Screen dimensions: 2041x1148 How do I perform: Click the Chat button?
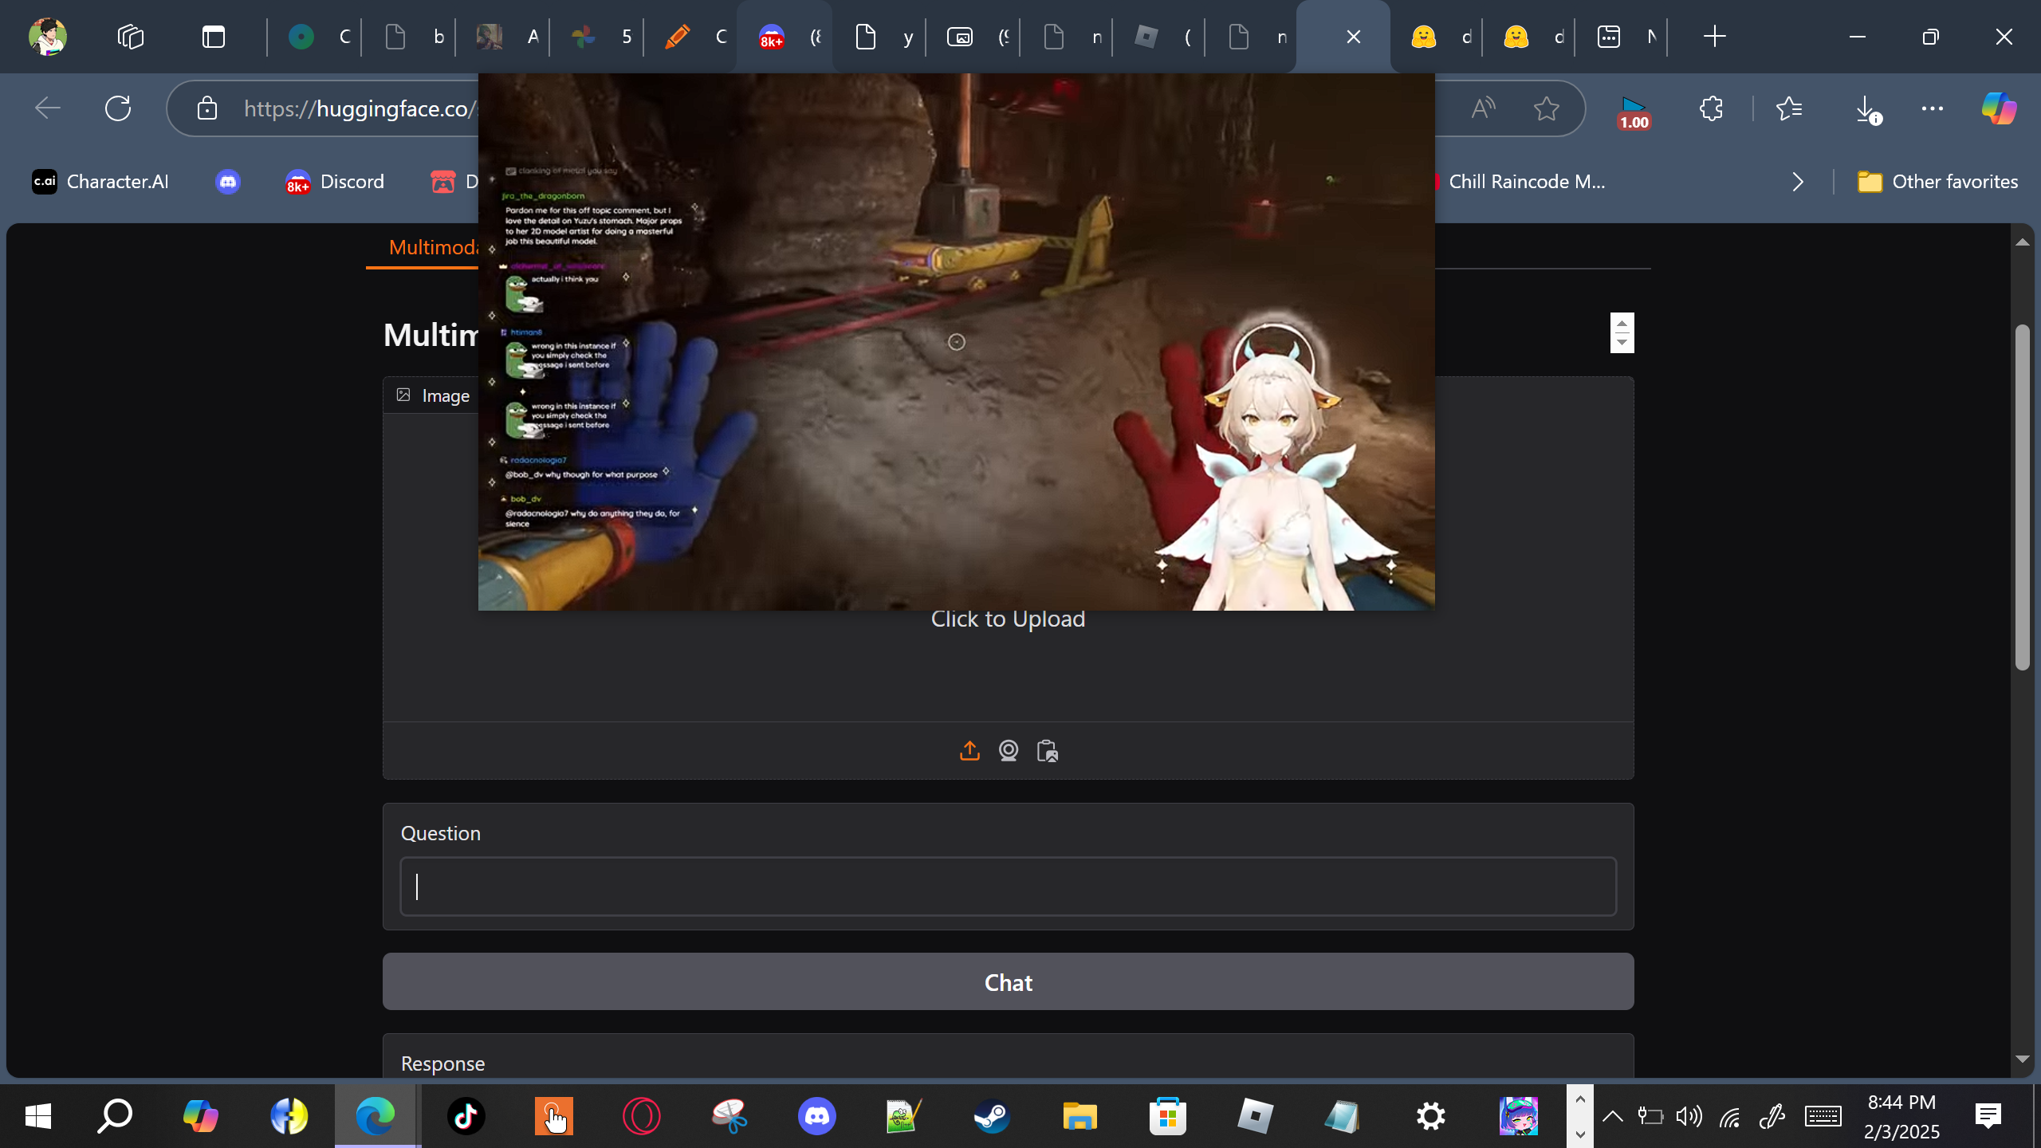(1008, 982)
